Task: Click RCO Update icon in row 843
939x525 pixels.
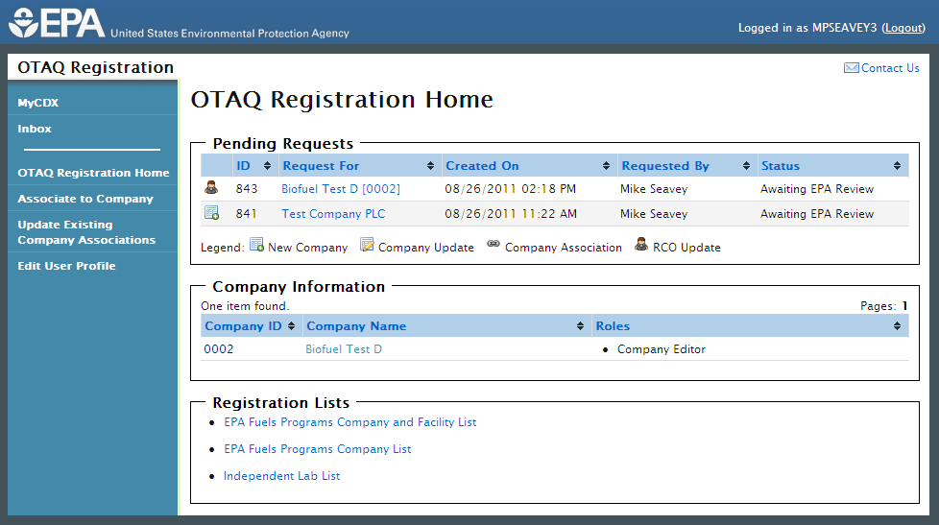Action: [x=211, y=187]
